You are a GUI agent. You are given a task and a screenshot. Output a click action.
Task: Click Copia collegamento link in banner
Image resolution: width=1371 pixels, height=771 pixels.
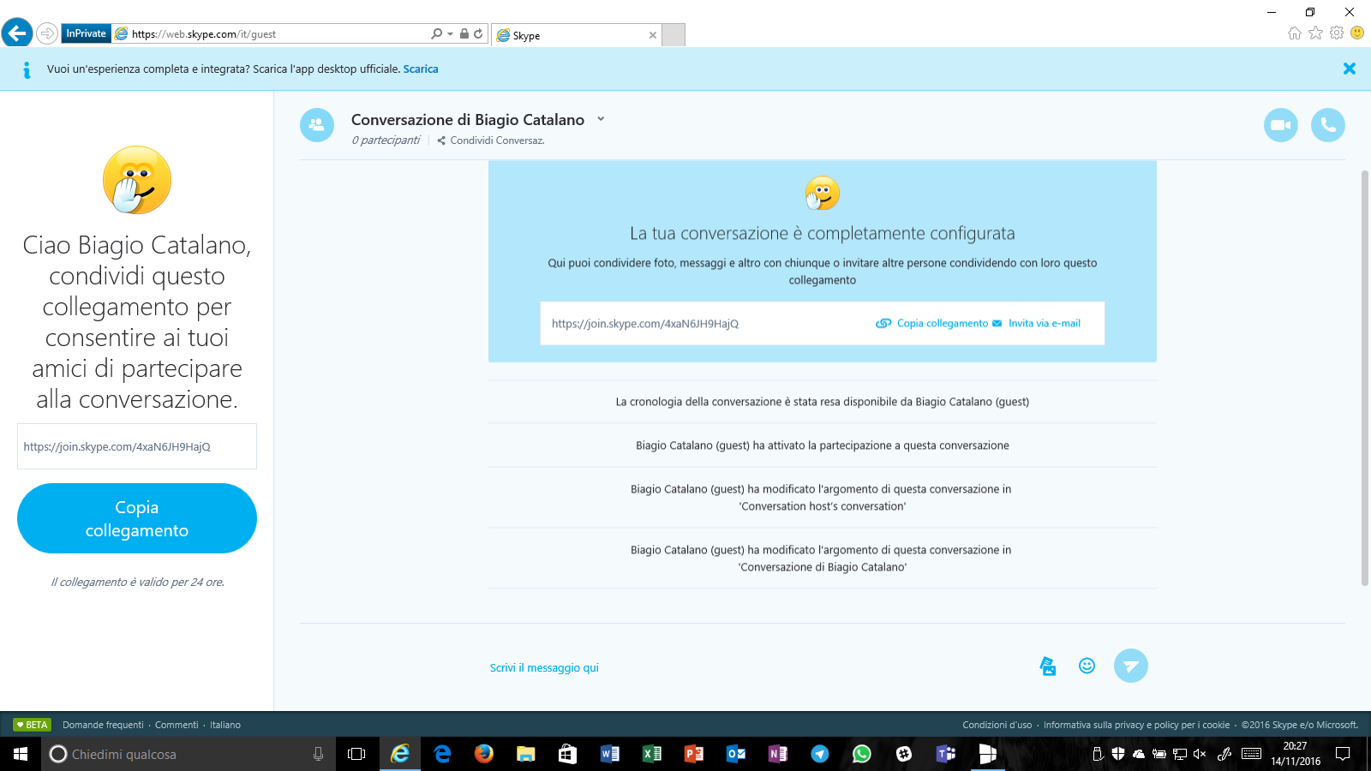coord(932,323)
